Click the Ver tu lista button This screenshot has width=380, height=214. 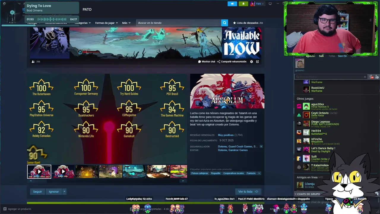[x=248, y=192]
